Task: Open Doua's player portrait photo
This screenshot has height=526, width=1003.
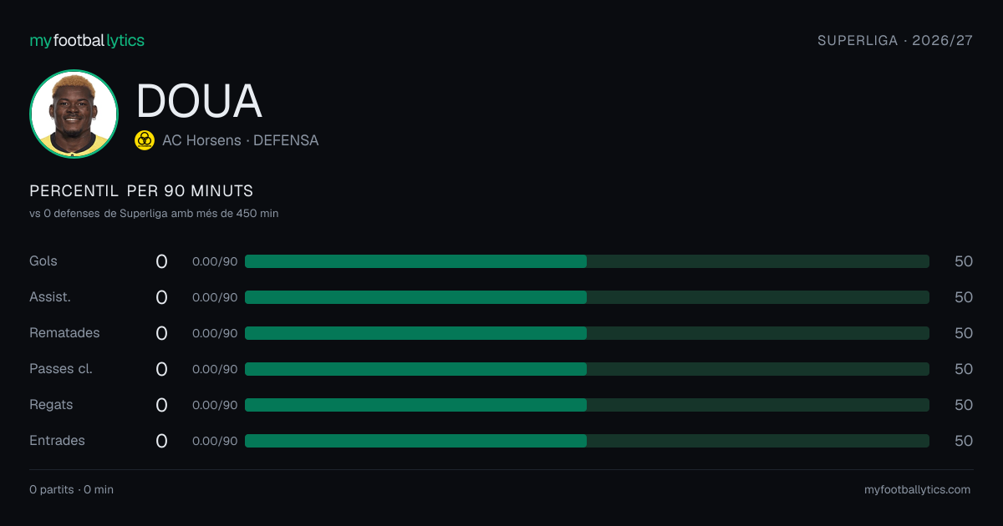Action: click(74, 114)
